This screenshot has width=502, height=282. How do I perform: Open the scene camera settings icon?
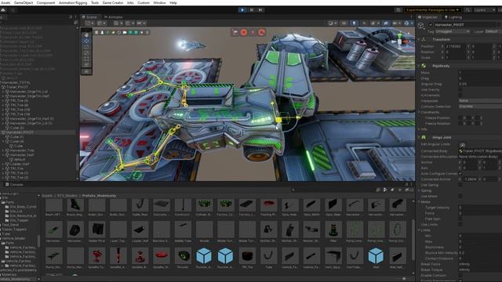pos(395,23)
